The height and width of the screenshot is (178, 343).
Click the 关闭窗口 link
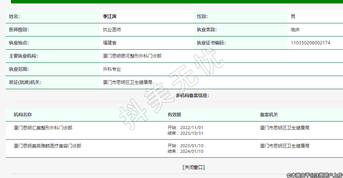pos(193,167)
